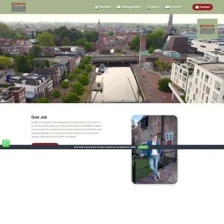Accept cookies with the green button
Image resolution: width=224 pixels, height=224 pixels.
[143, 147]
